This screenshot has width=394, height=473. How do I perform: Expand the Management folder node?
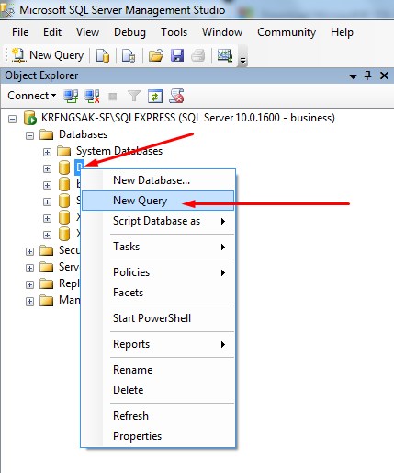(x=29, y=301)
